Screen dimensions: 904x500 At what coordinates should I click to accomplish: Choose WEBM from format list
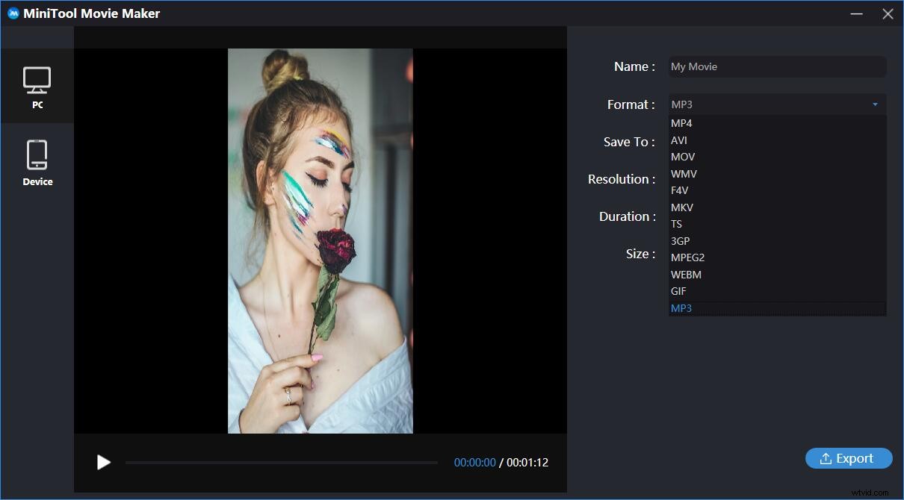tap(686, 275)
